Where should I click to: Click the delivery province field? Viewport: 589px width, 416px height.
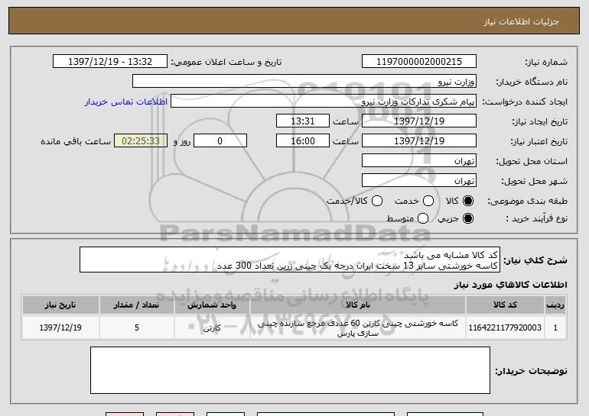point(419,161)
